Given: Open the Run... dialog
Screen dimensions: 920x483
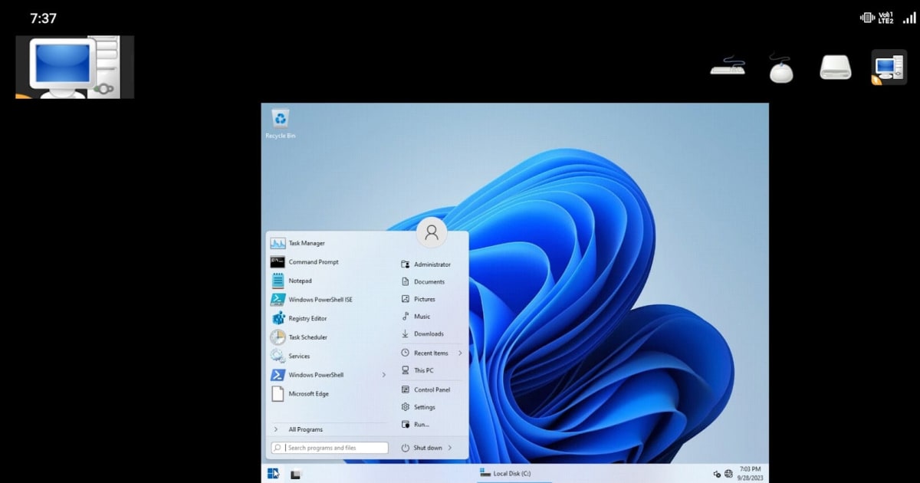Looking at the screenshot, I should tap(423, 424).
